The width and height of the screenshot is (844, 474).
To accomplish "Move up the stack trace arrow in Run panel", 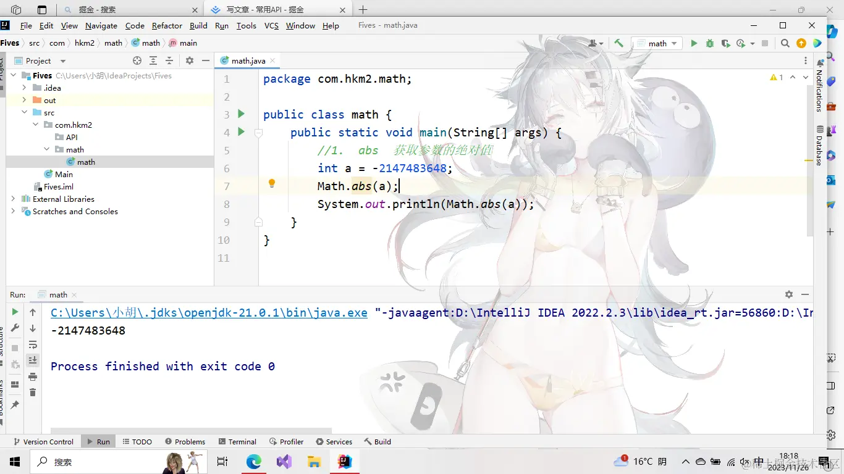I will pyautogui.click(x=33, y=312).
